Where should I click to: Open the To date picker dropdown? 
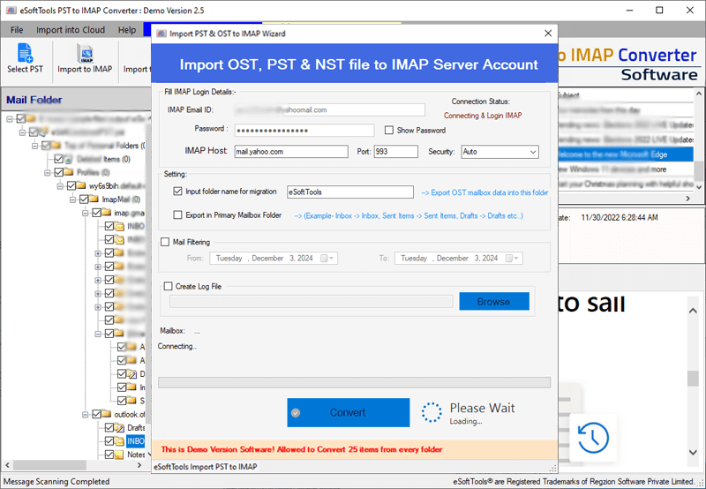pyautogui.click(x=516, y=259)
